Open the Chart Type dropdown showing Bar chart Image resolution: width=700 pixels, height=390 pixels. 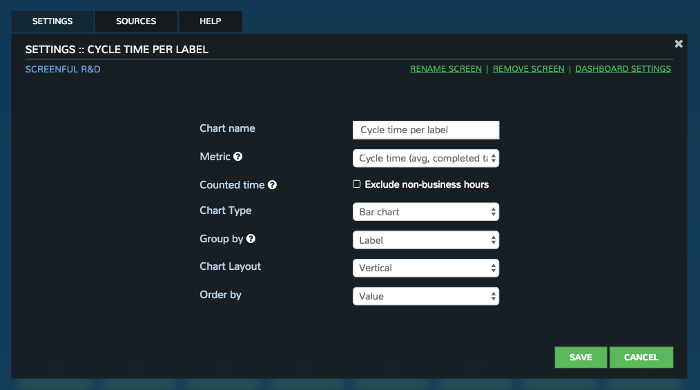(x=426, y=212)
